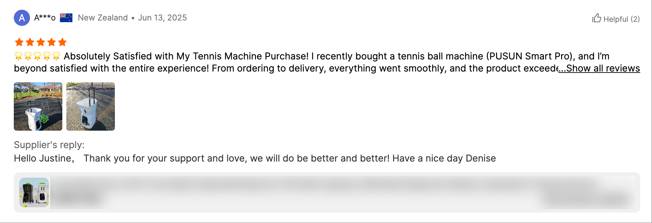Click the thumbs-up Helpful icon
Image resolution: width=652 pixels, height=223 pixels.
[x=597, y=18]
